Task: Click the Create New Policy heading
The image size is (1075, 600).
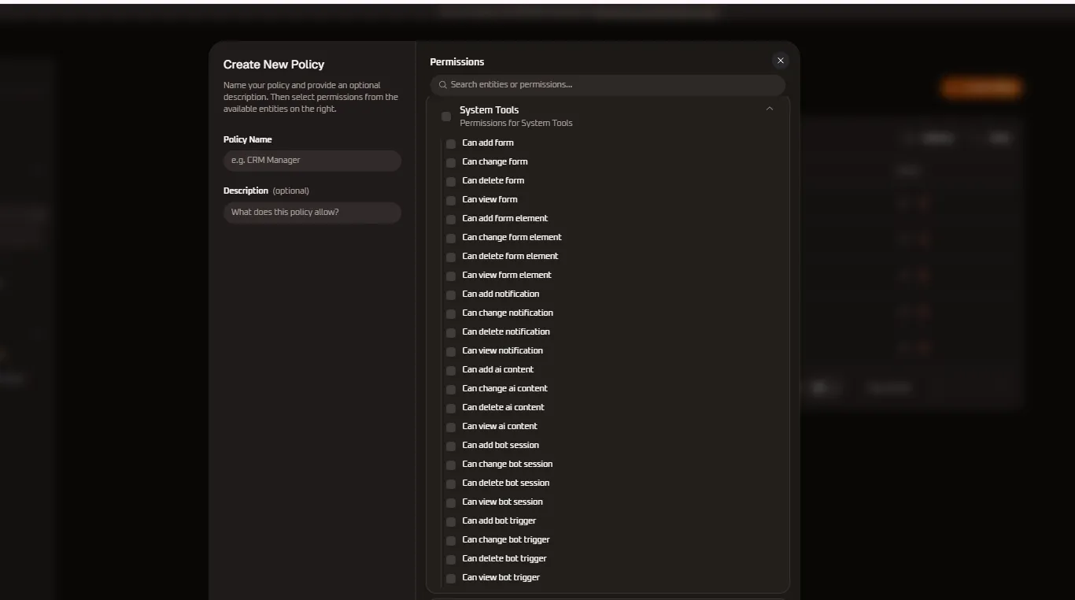Action: click(x=274, y=65)
